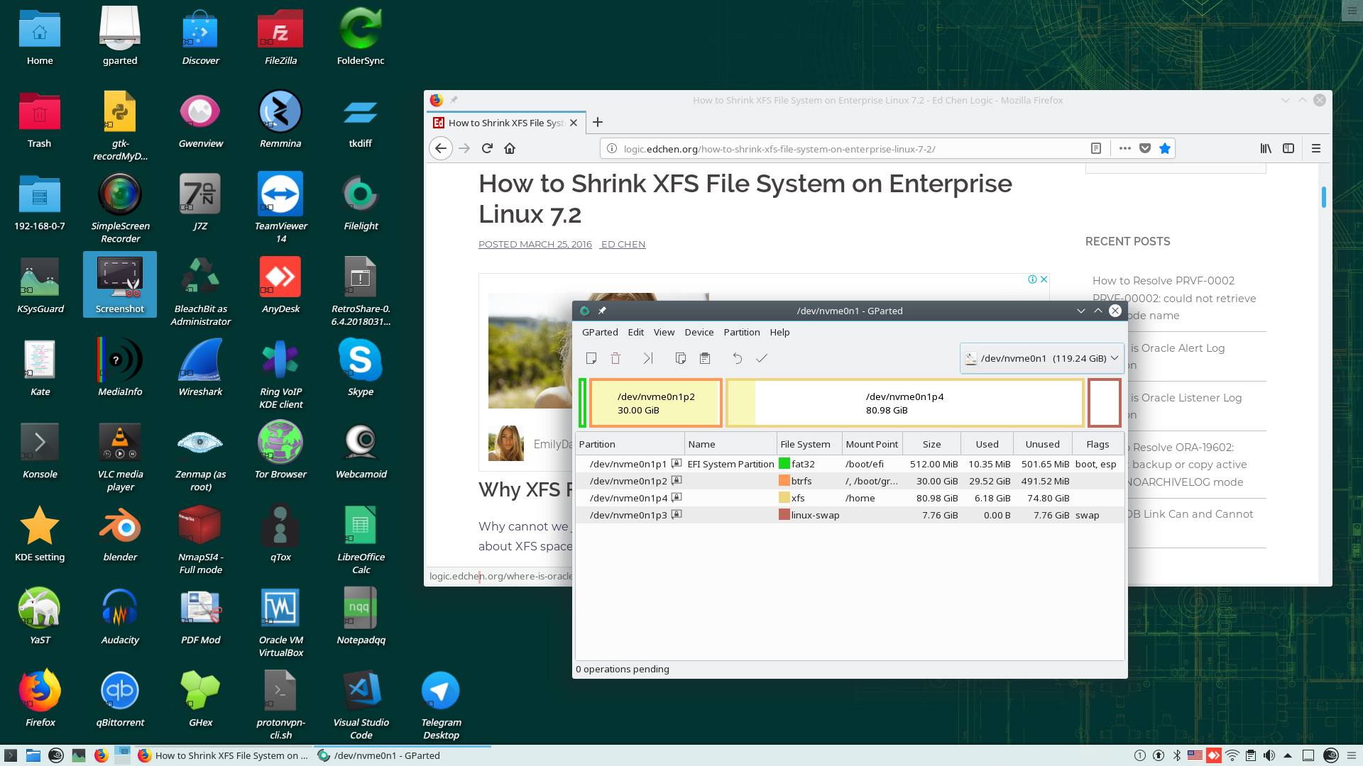
Task: Click the ED CHEN author link
Action: [623, 244]
